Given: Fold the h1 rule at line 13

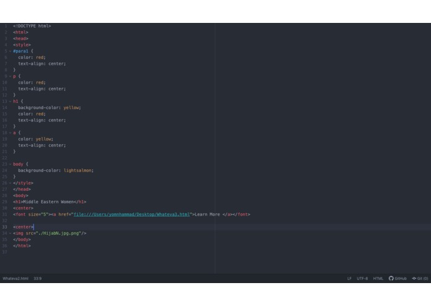Looking at the screenshot, I should 10,101.
